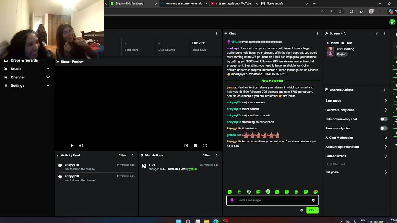Open Stream info three-dot menu
Image resolution: width=397 pixels, height=223 pixels.
pos(385,33)
